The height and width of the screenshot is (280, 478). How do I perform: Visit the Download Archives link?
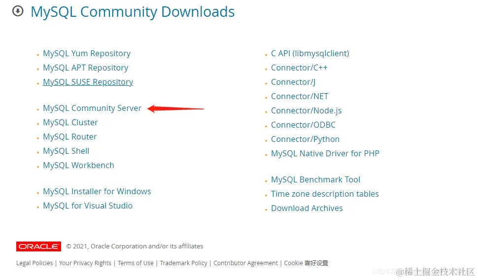(x=307, y=209)
